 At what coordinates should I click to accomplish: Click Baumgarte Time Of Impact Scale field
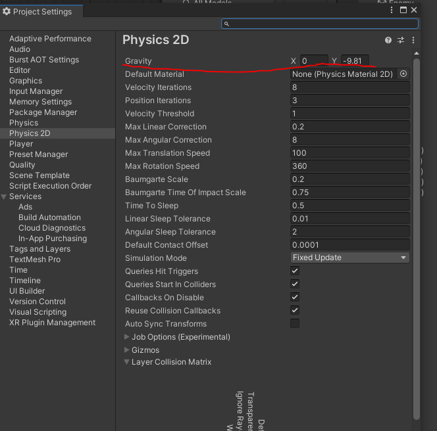(x=349, y=192)
